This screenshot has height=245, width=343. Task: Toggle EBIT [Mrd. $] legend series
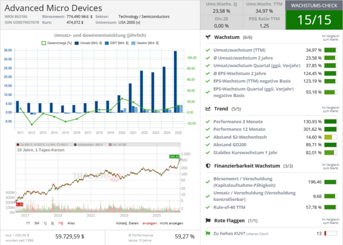tap(117, 43)
